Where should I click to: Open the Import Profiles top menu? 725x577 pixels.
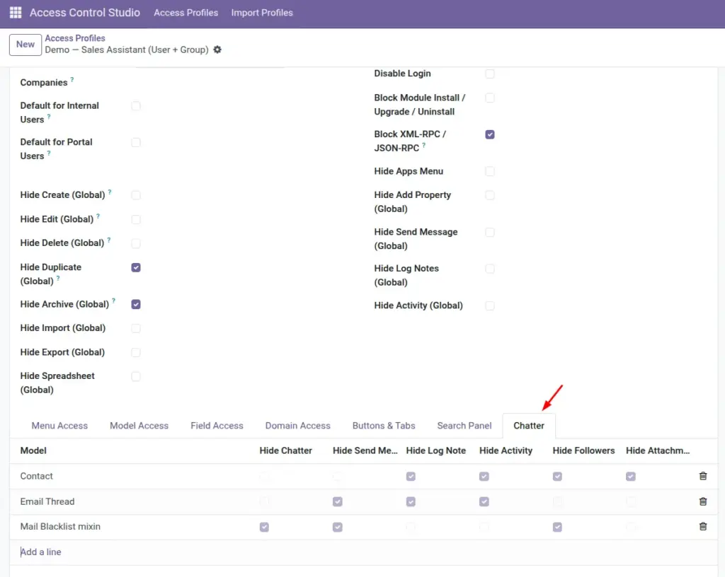[x=262, y=13]
